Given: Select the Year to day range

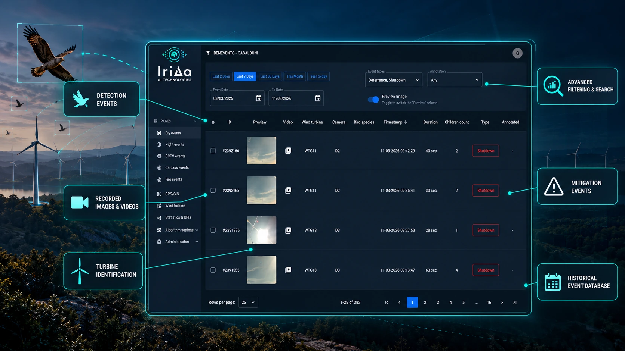Looking at the screenshot, I should [318, 76].
